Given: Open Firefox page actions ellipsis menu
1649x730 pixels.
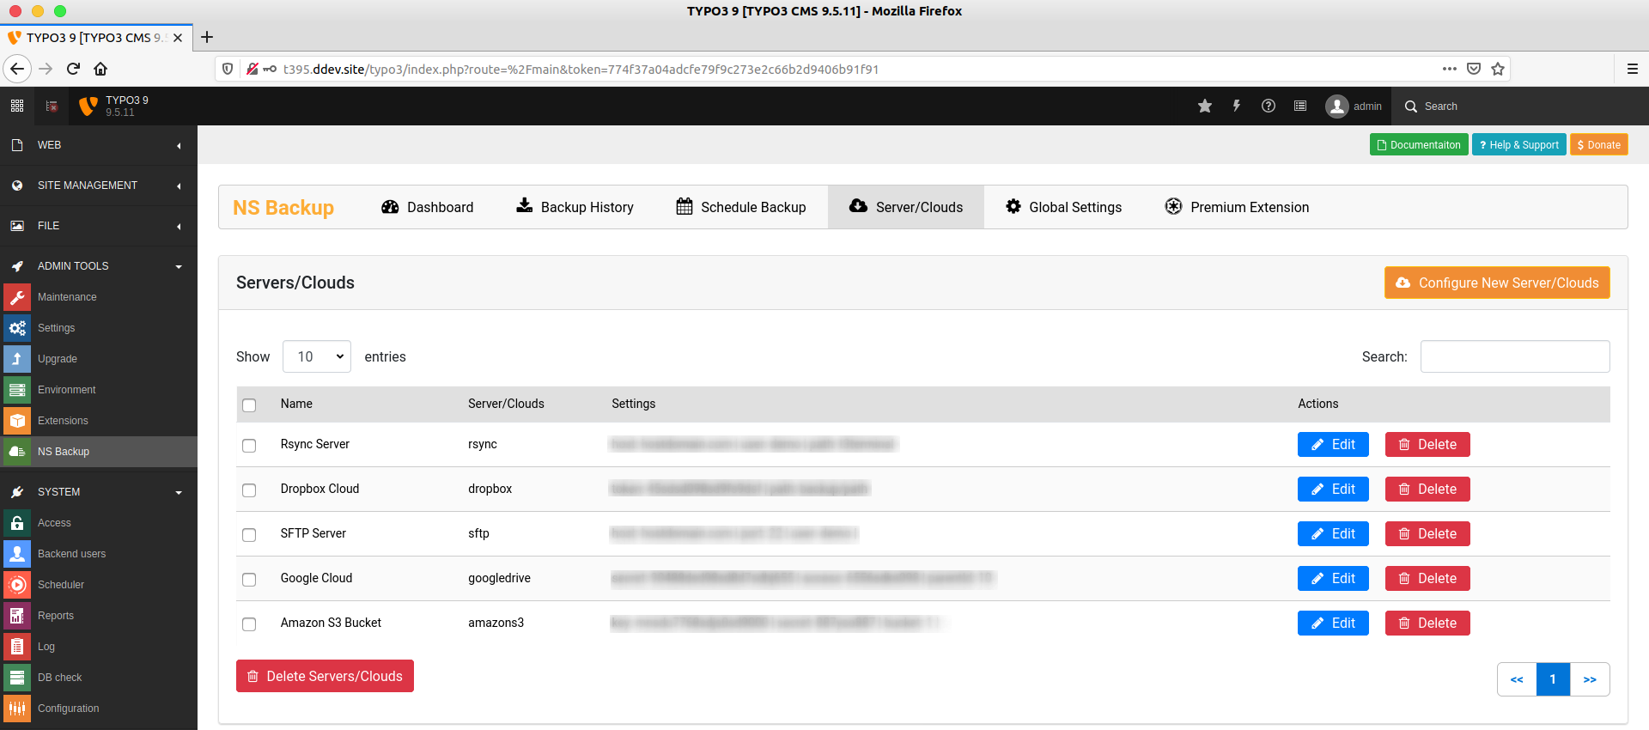Looking at the screenshot, I should (1450, 69).
